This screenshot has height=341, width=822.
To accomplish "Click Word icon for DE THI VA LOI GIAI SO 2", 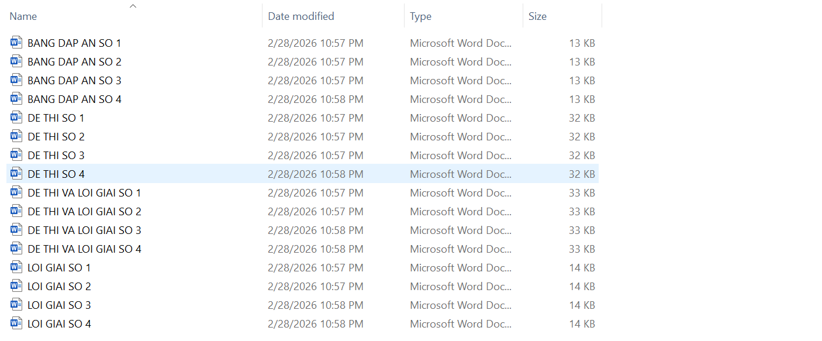I will click(x=16, y=211).
